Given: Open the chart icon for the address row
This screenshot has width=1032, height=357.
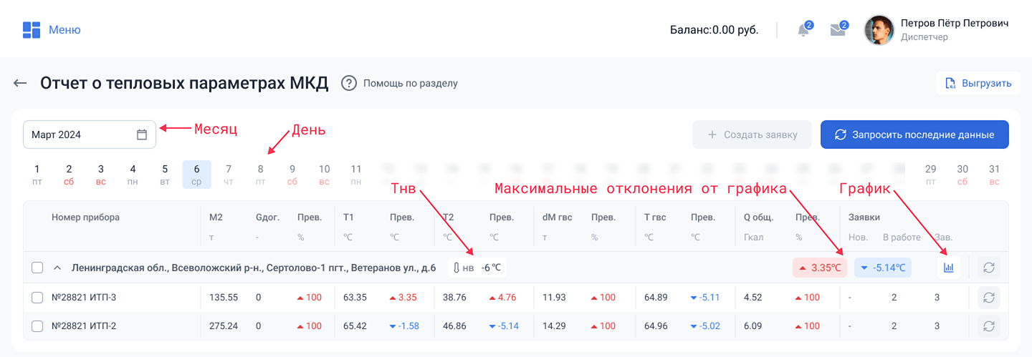Looking at the screenshot, I should click(x=949, y=268).
